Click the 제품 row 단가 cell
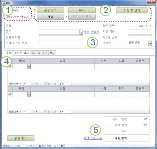This screenshot has width=157, height=149. point(122,94)
